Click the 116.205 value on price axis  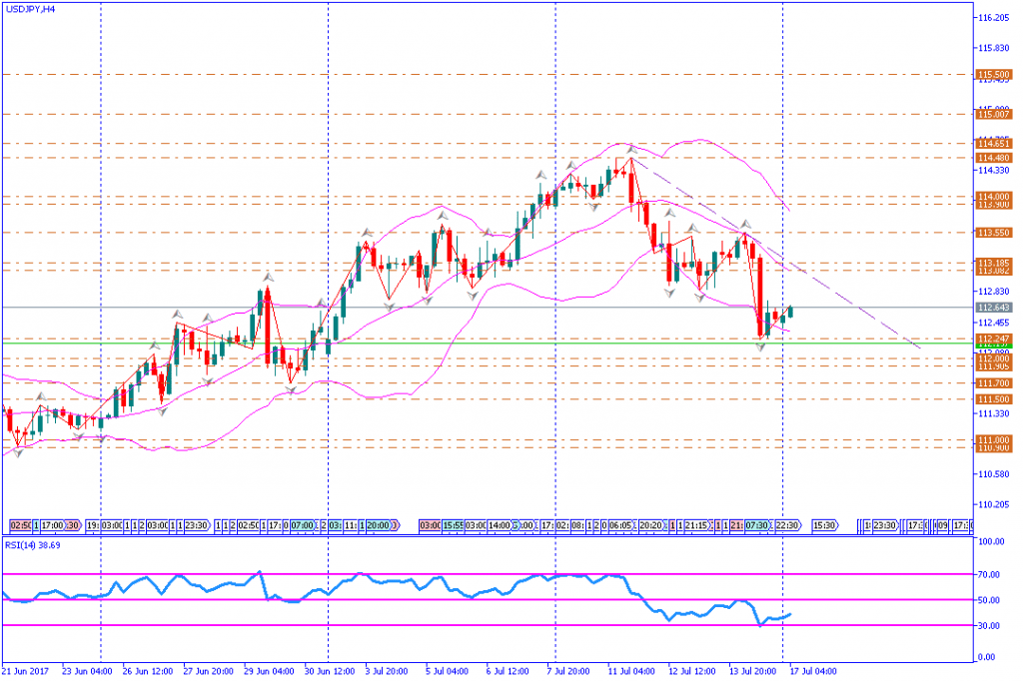994,18
